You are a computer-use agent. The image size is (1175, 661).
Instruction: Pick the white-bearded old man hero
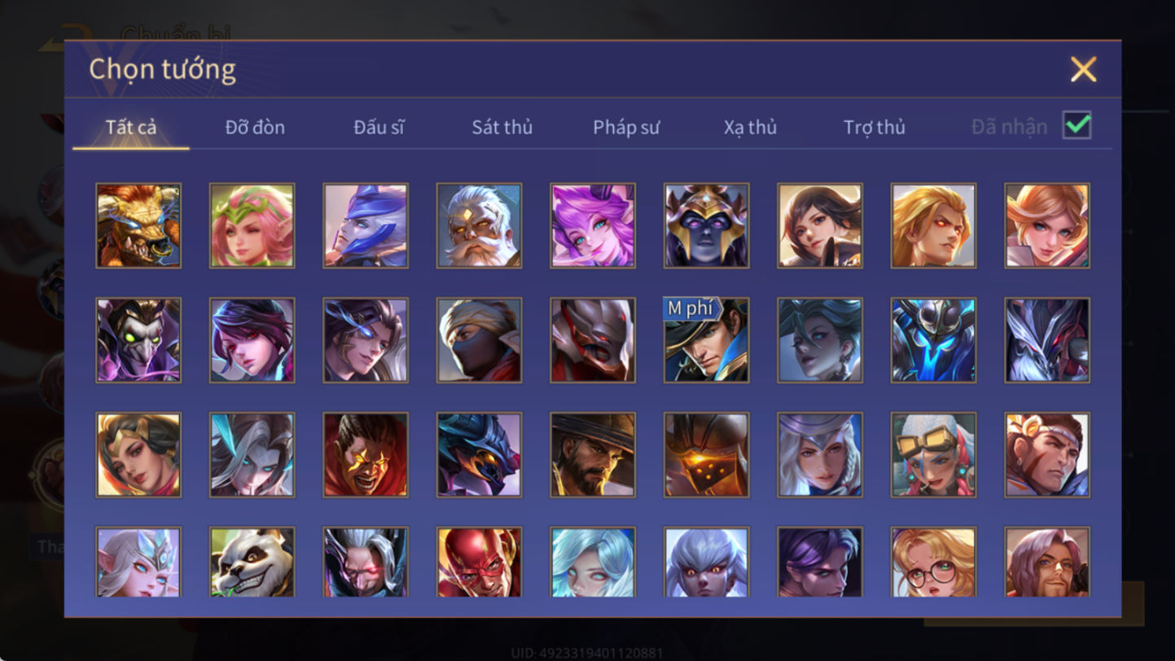479,225
